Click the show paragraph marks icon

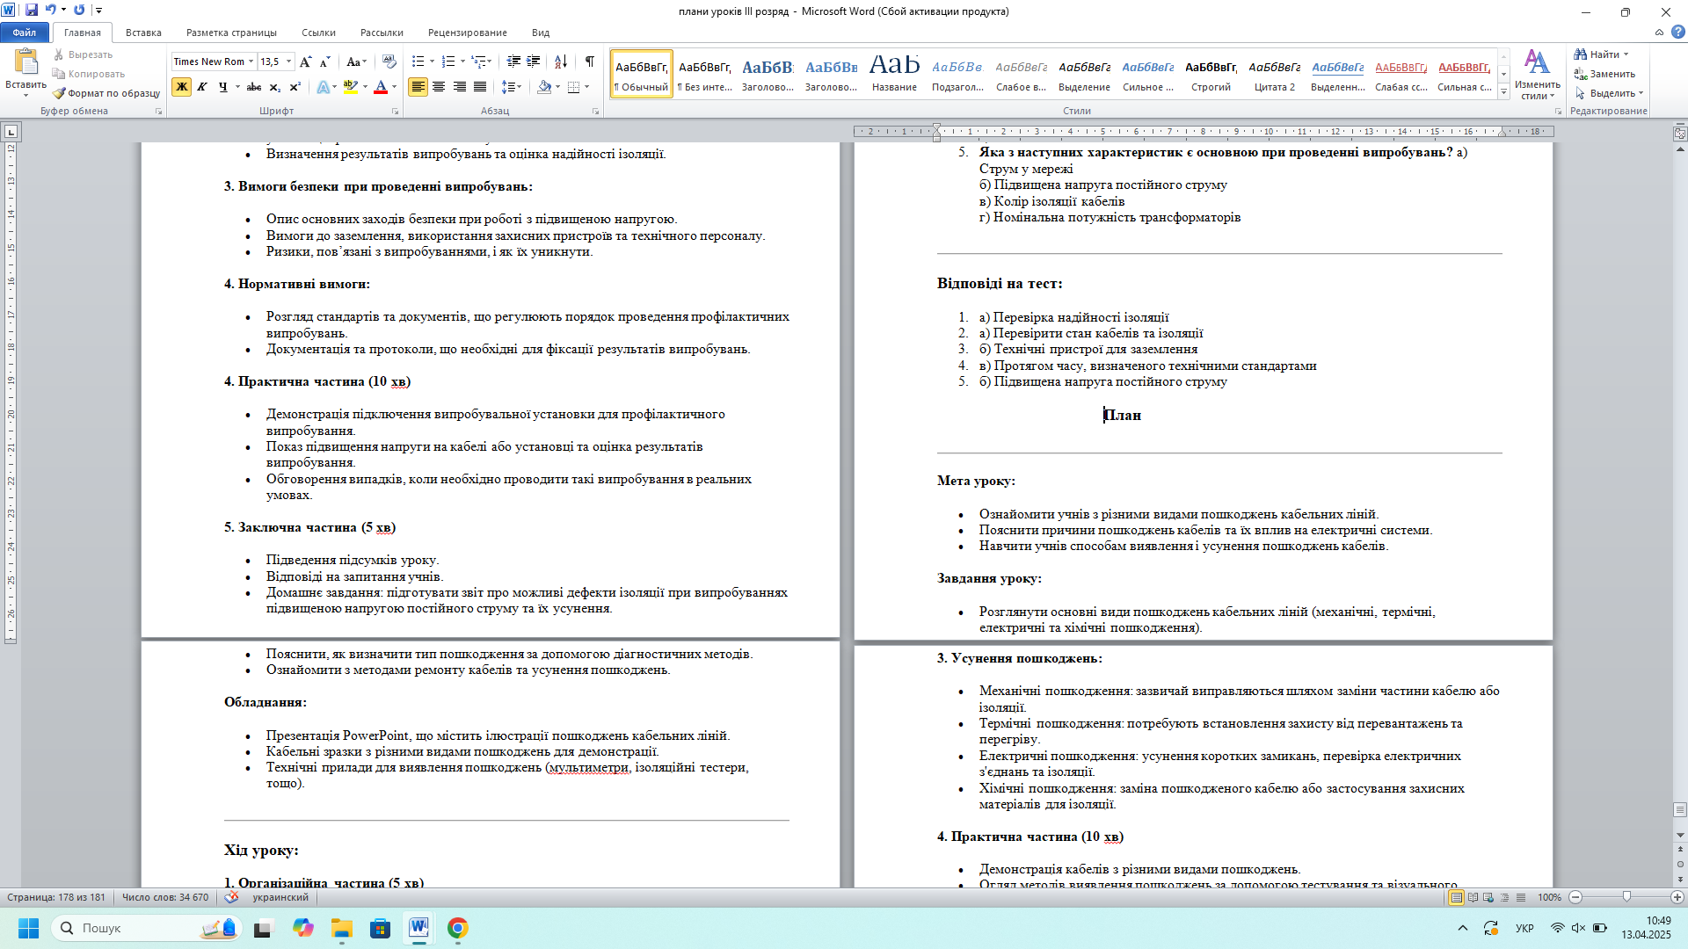589,62
